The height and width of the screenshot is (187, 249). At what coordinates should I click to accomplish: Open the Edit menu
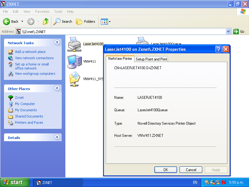tap(16, 12)
